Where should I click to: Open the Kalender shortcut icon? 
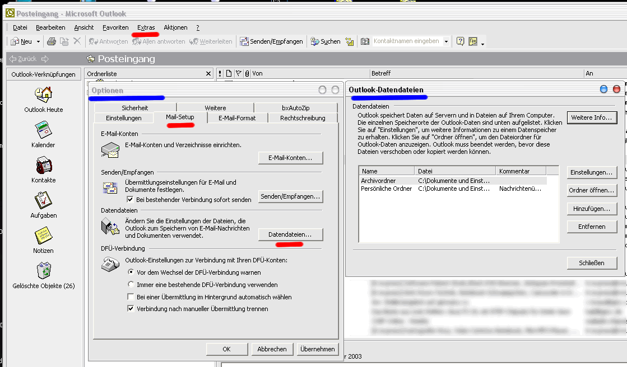click(44, 130)
